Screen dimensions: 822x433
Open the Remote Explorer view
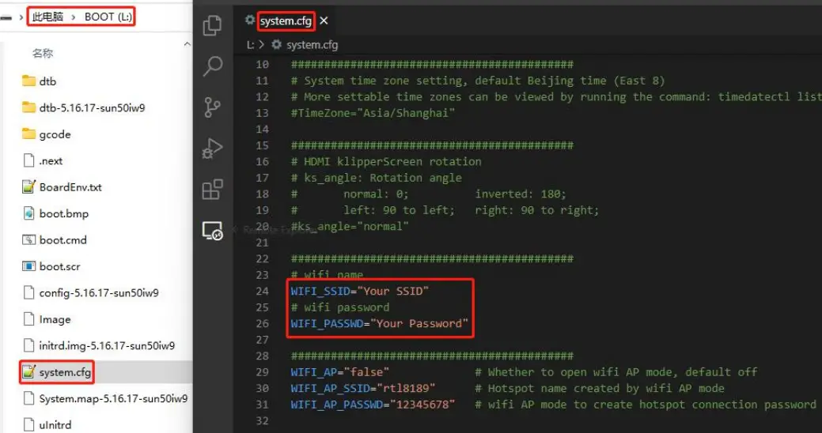click(x=212, y=231)
